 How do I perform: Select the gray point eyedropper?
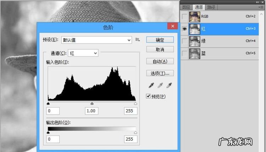pos(160,85)
